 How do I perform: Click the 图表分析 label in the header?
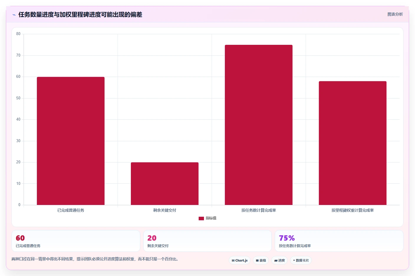[x=395, y=14]
